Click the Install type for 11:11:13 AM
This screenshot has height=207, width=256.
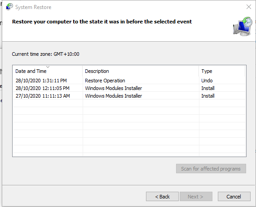coord(208,96)
